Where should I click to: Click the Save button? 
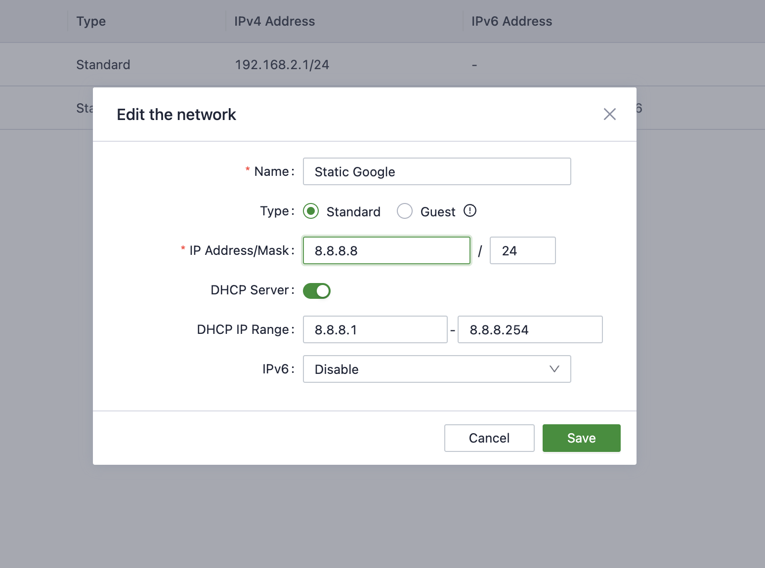click(581, 438)
